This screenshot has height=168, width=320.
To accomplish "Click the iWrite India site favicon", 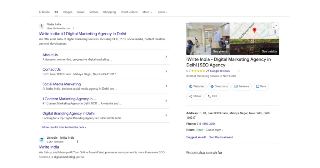I will click(42, 26).
